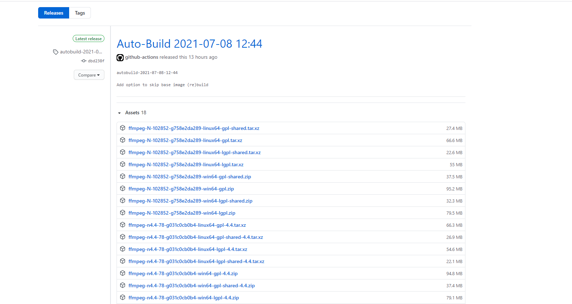Click package icon beside n4.4-78 win64-gpl-4.4.zip
Viewport: 572px width, 304px height.
(123, 273)
